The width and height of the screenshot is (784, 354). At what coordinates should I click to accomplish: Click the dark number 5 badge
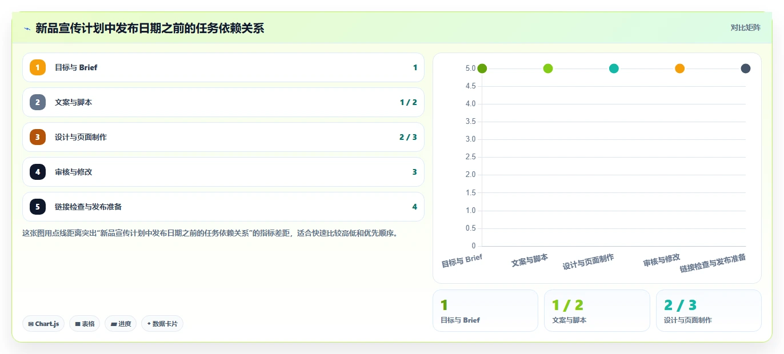pyautogui.click(x=38, y=207)
